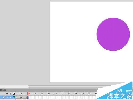Select the keyframe at frame 5
Screen dimensions: 133x100
22,98
